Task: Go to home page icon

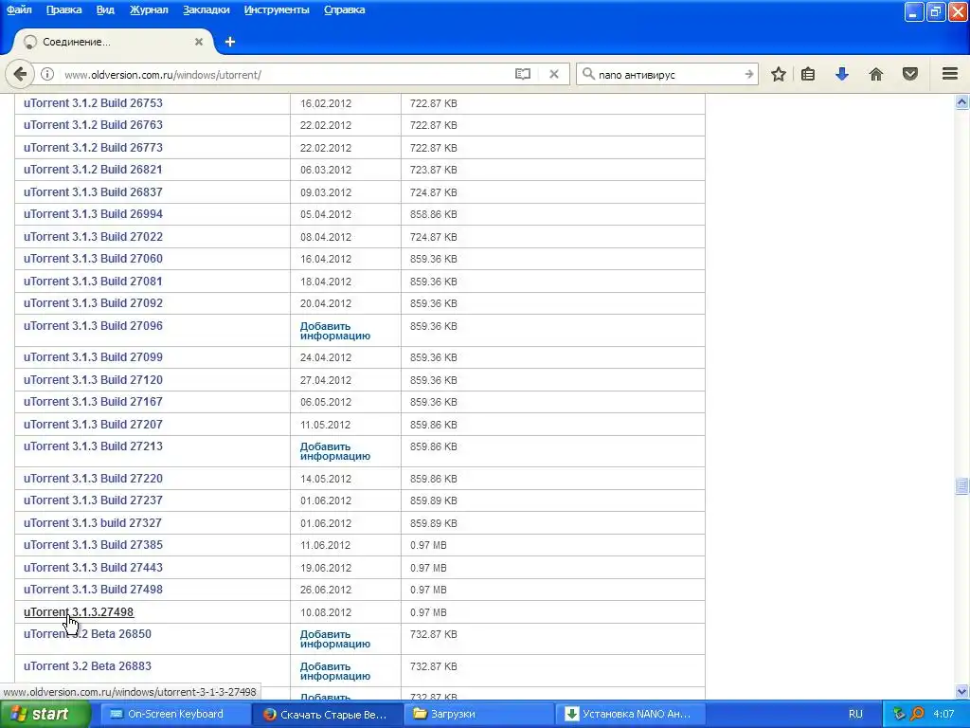Action: click(x=876, y=74)
